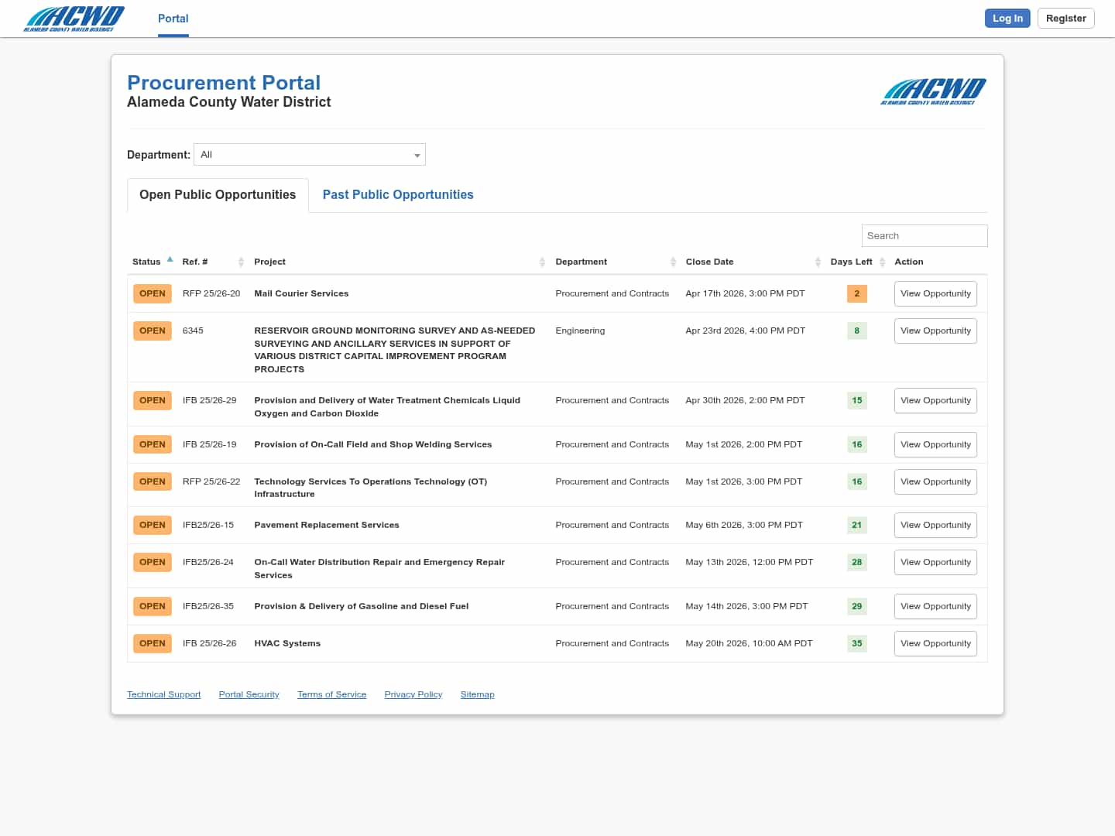
Task: View Opportunity for Mail Courier Services
Action: coord(935,294)
